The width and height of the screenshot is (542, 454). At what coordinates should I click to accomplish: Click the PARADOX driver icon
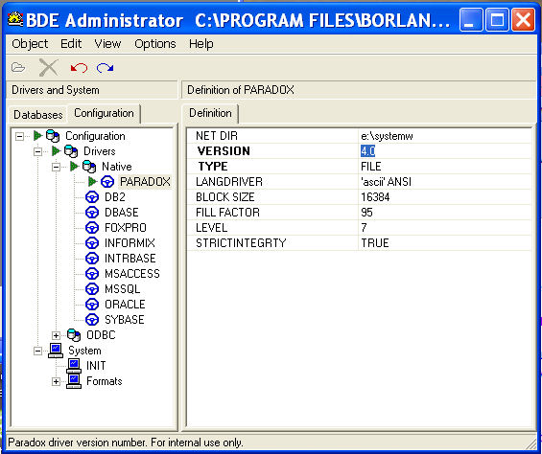tap(107, 182)
